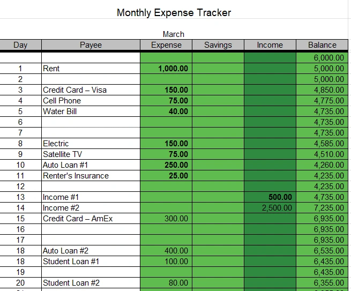This screenshot has height=291, width=351.
Task: Select the "6,535.00" balance cell
Action: coord(322,251)
